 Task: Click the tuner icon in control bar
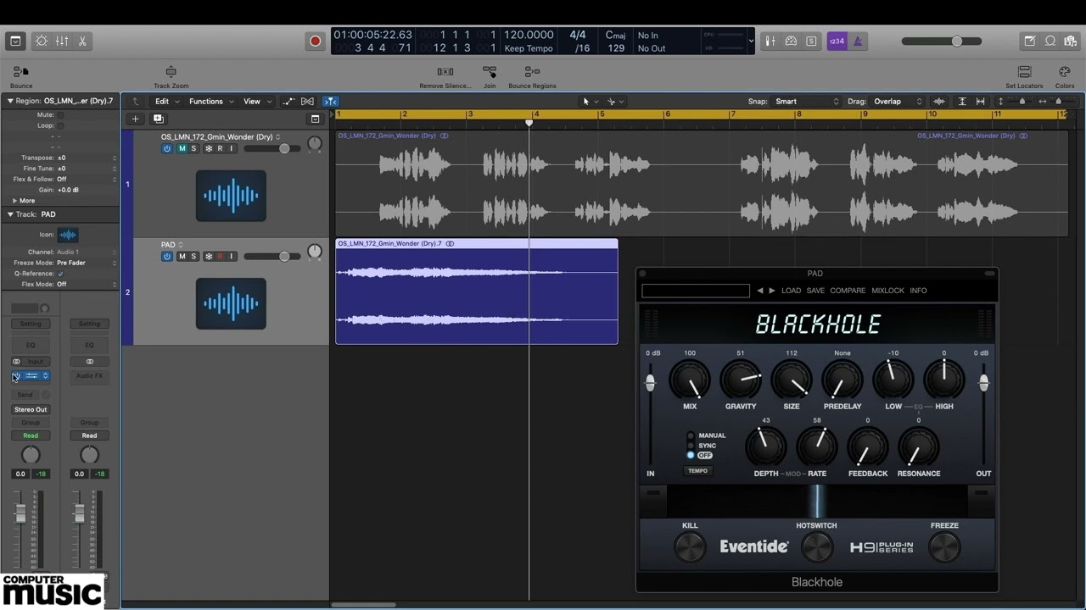pos(791,41)
